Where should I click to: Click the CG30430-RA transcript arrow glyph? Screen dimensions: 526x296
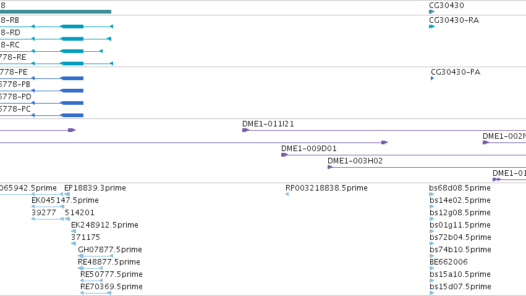coord(431,27)
